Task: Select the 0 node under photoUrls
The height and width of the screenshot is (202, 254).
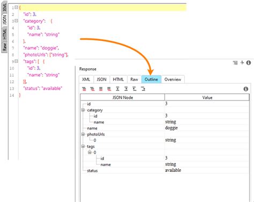Action: pyautogui.click(x=95, y=140)
